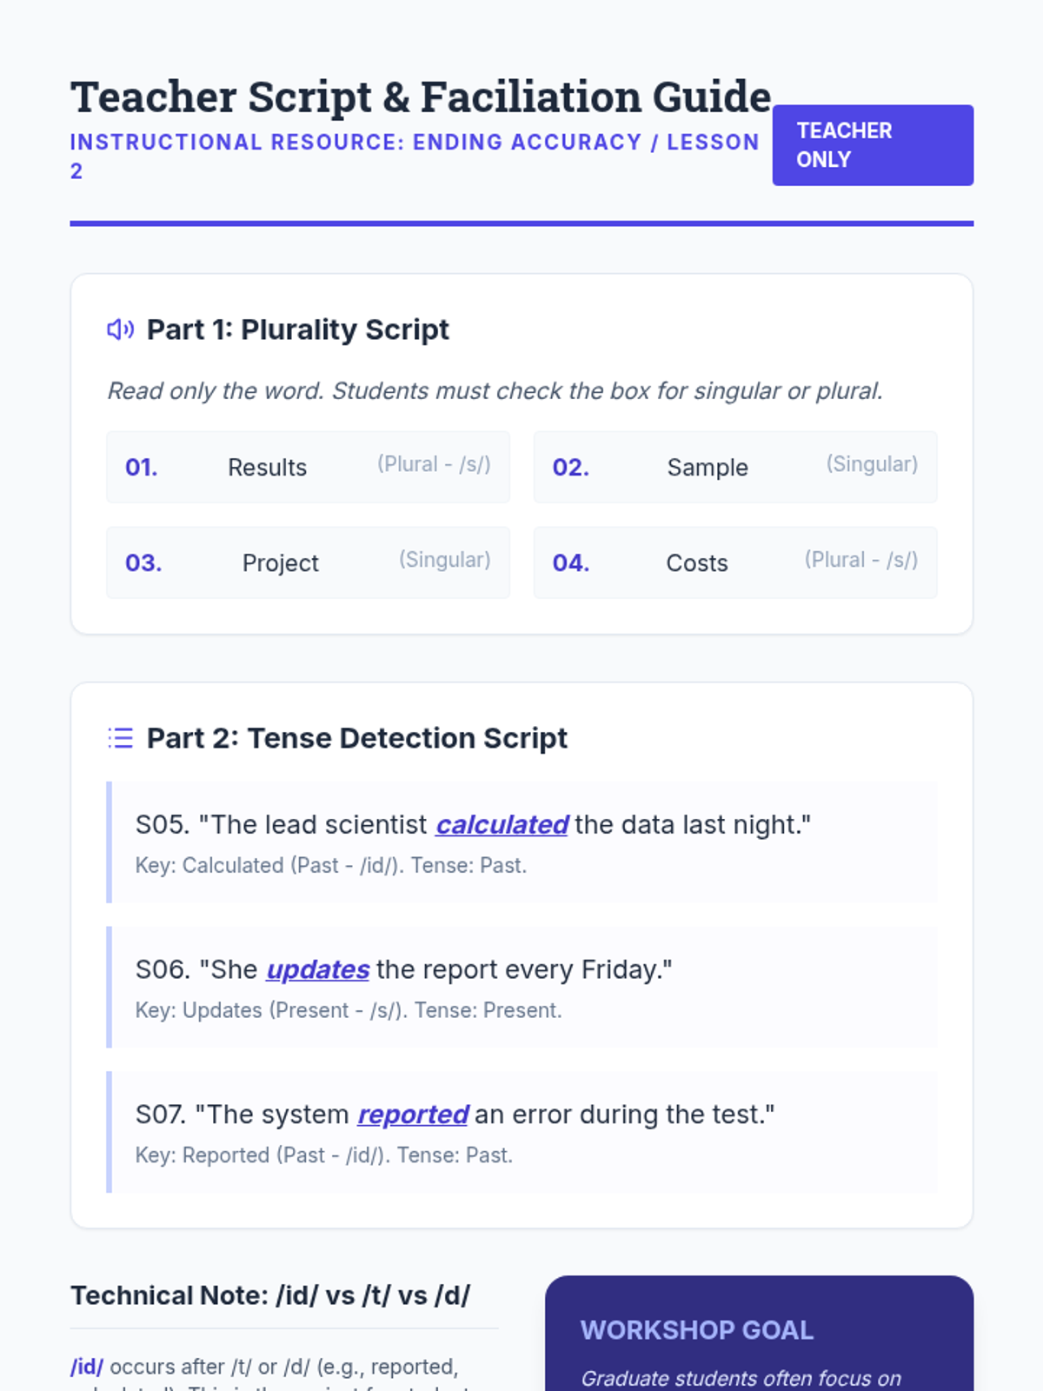
Task: Click the underlined word 'calculated'
Action: [502, 824]
